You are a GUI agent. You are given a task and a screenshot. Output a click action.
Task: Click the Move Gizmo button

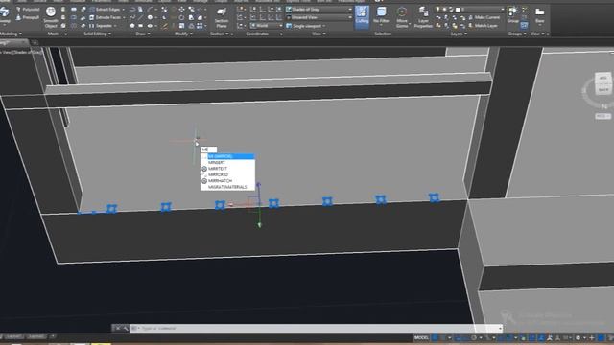(x=402, y=17)
